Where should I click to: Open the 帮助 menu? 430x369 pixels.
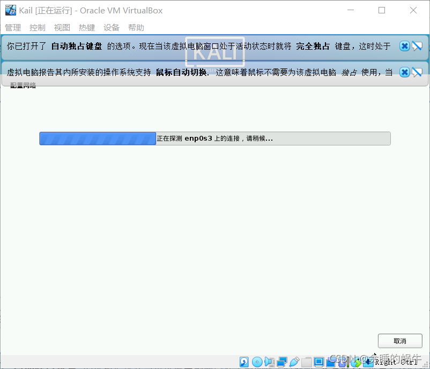coord(136,28)
